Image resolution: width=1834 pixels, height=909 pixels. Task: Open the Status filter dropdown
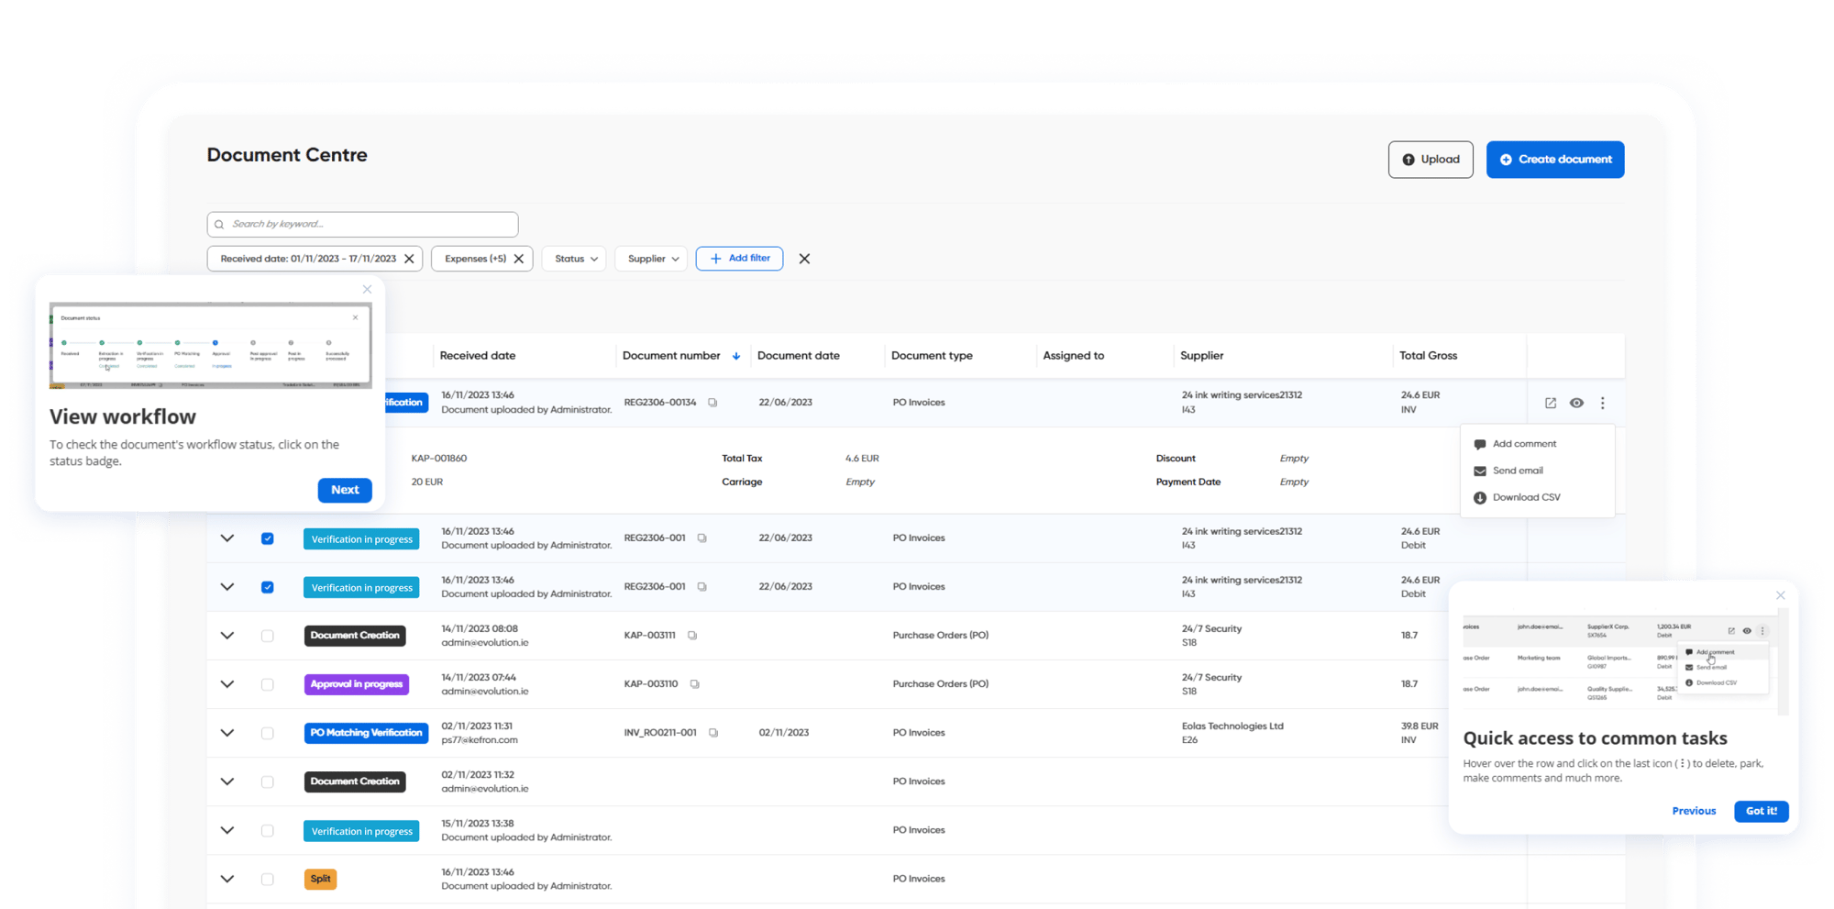(574, 259)
